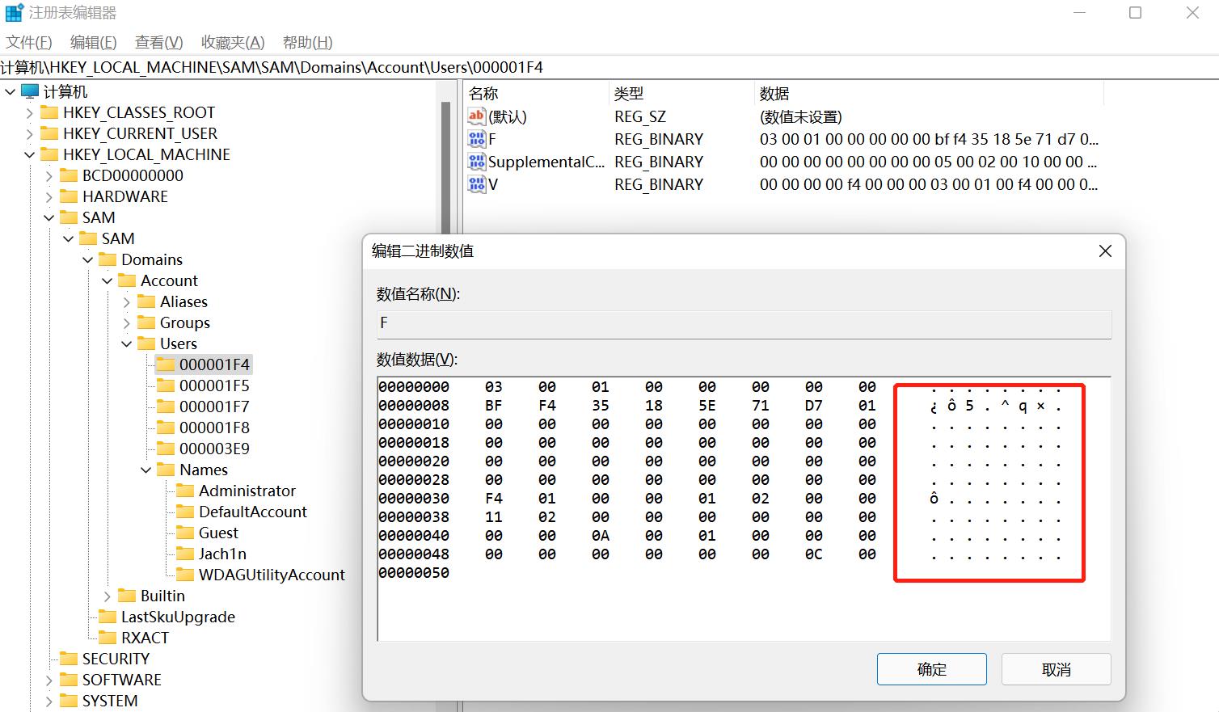Select the SYSTEM key
Viewport: 1219px width, 712px height.
tap(110, 701)
